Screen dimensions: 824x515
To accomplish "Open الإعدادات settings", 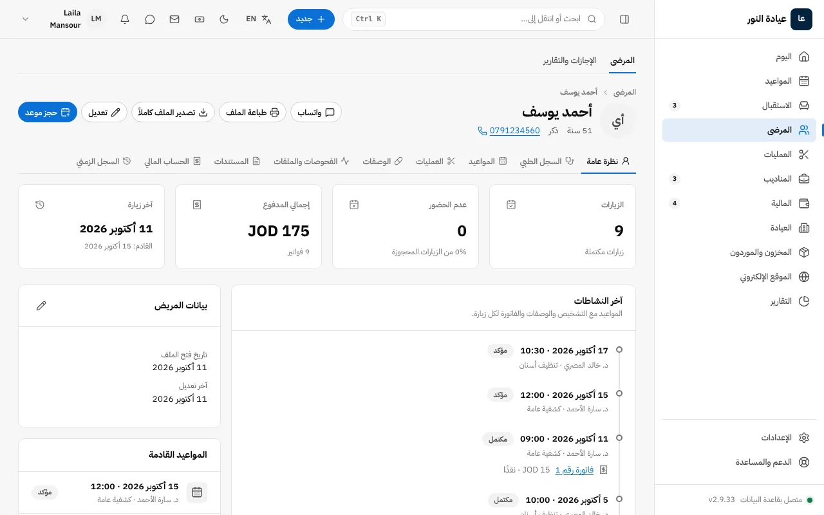I will [x=739, y=438].
